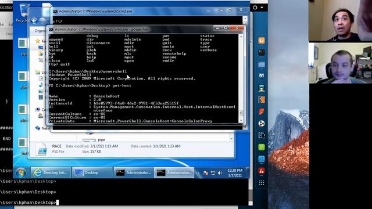Open the grey dragon-like icon in the dock
Screen dimensions: 372x209
[262, 135]
